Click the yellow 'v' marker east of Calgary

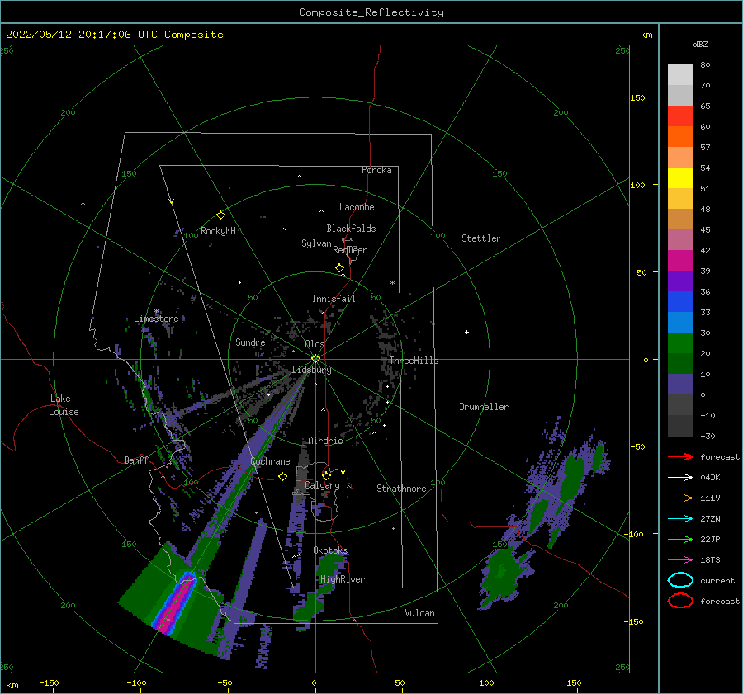point(343,472)
